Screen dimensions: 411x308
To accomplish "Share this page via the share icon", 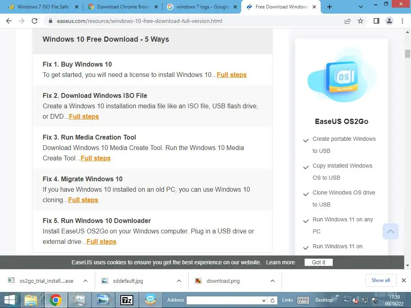I will tap(348, 21).
